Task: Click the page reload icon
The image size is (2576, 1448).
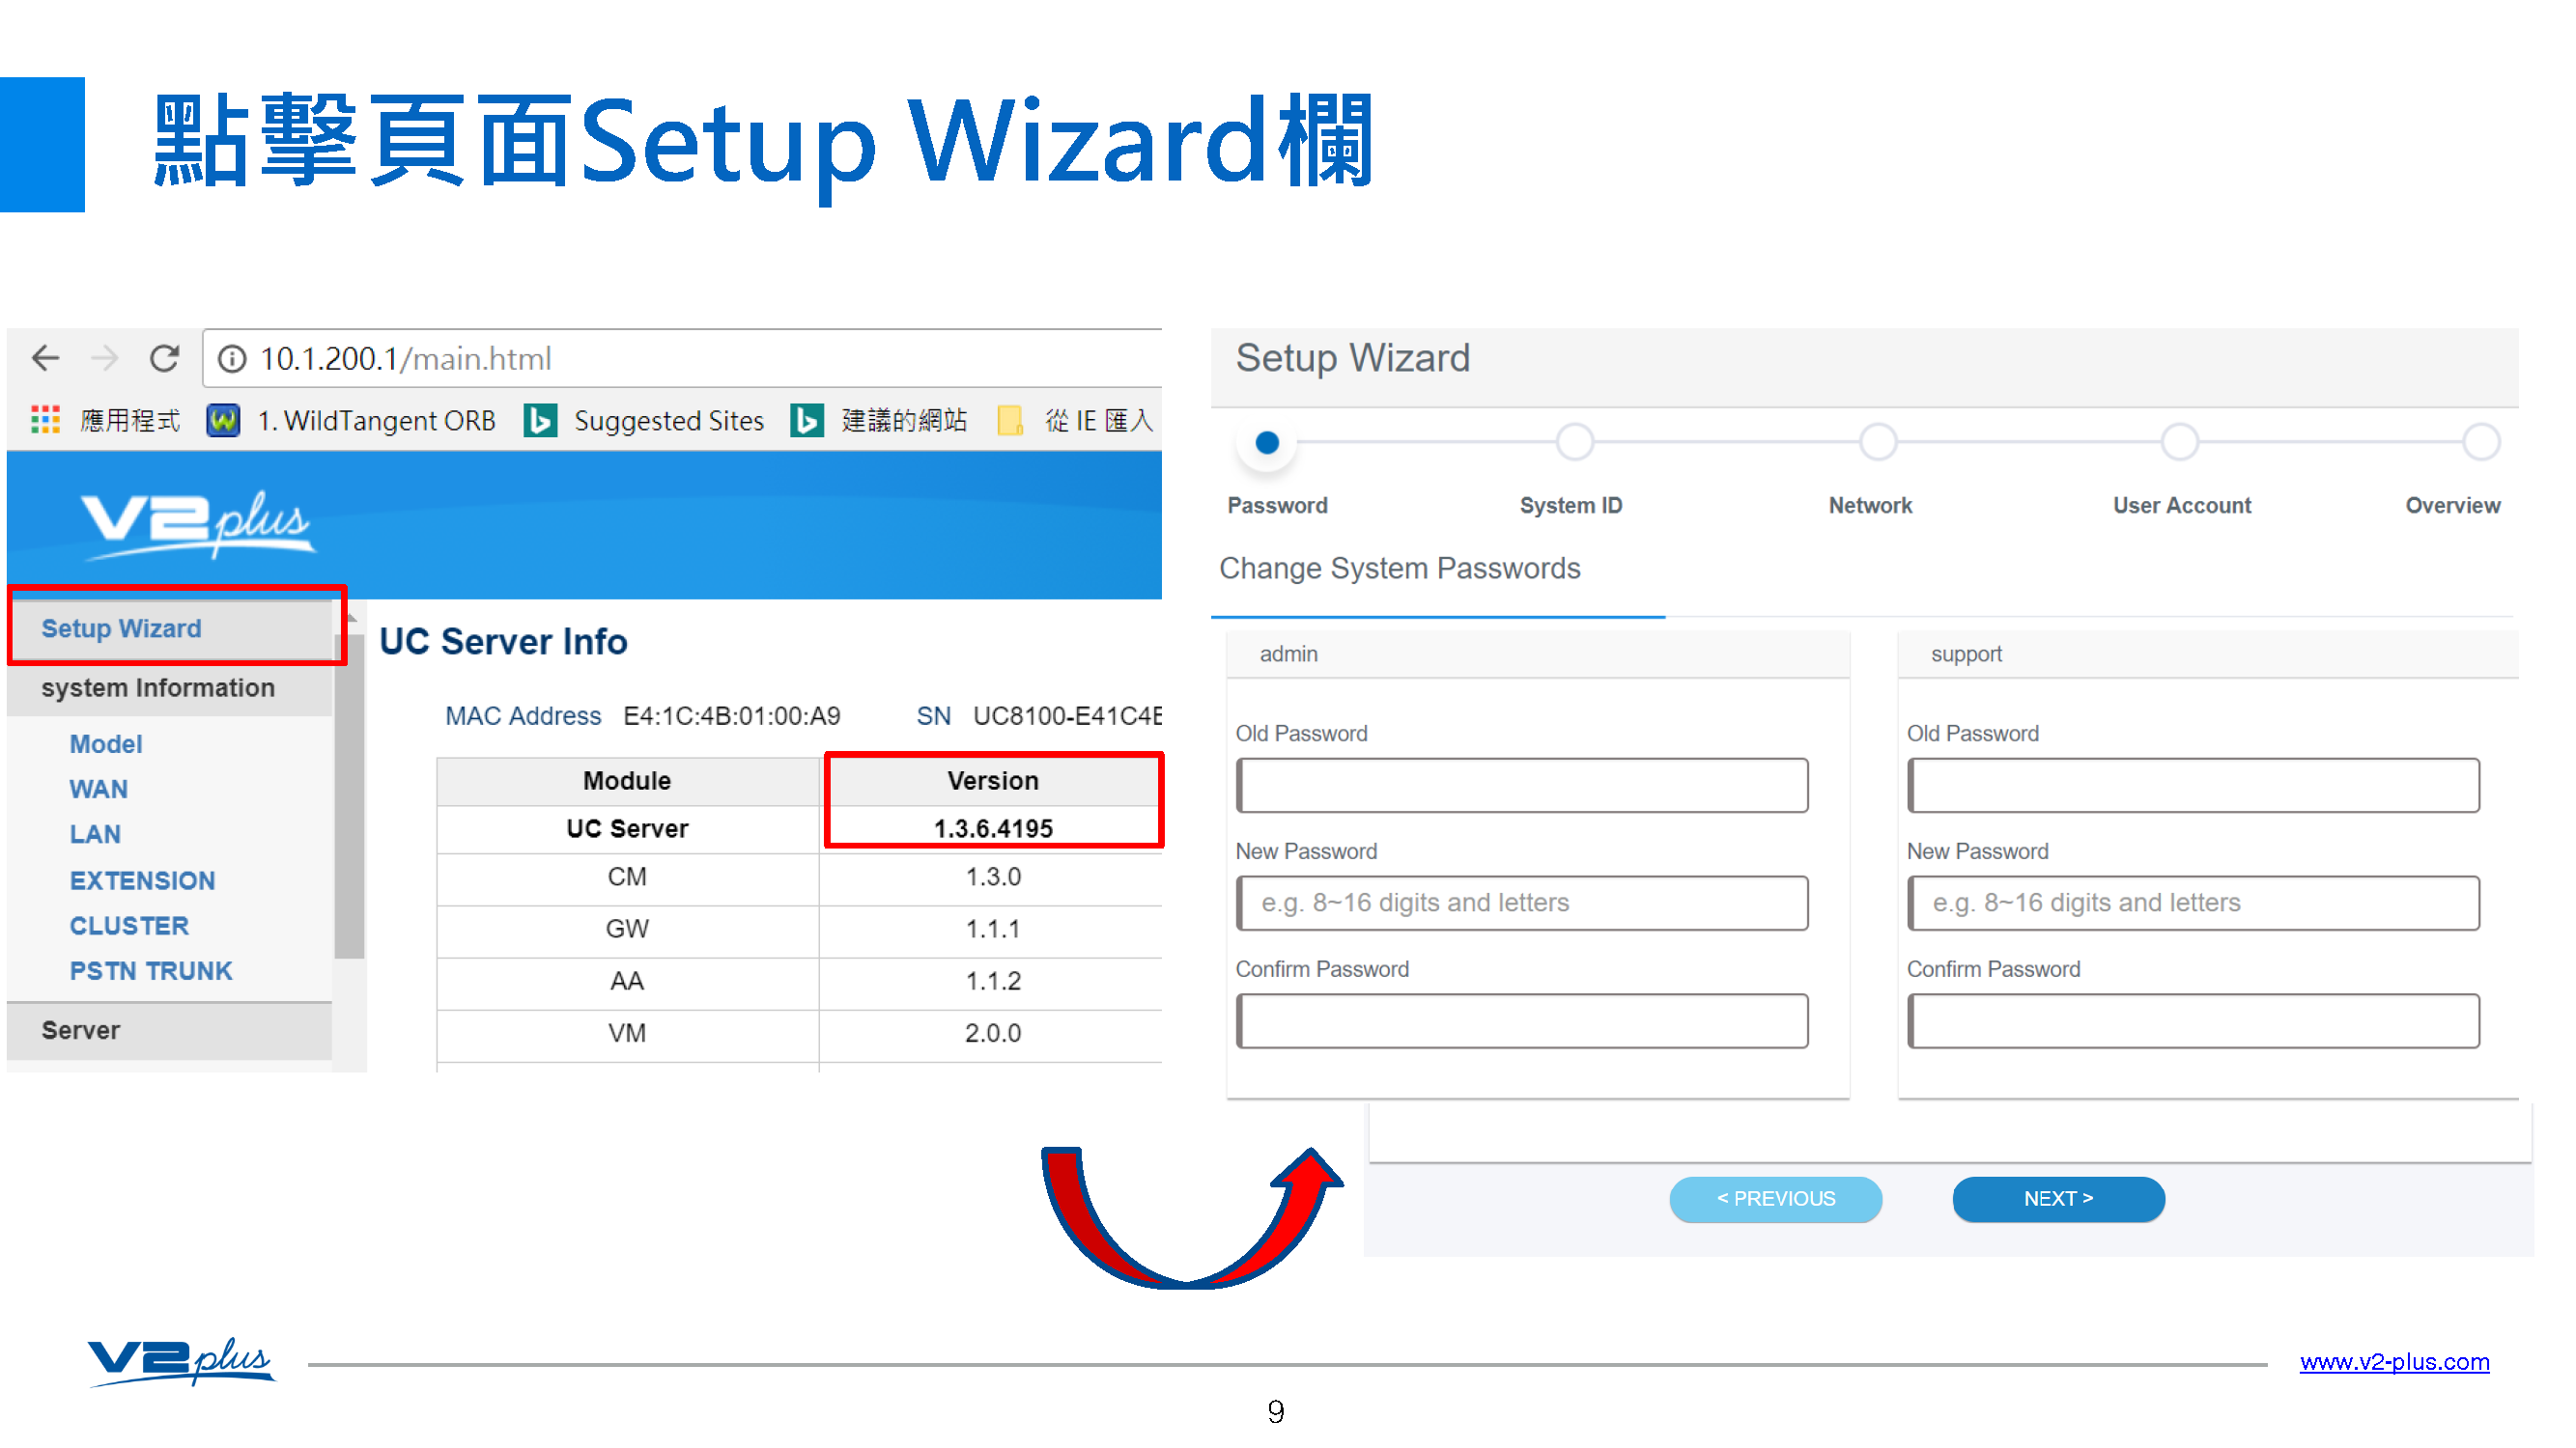Action: tap(164, 358)
